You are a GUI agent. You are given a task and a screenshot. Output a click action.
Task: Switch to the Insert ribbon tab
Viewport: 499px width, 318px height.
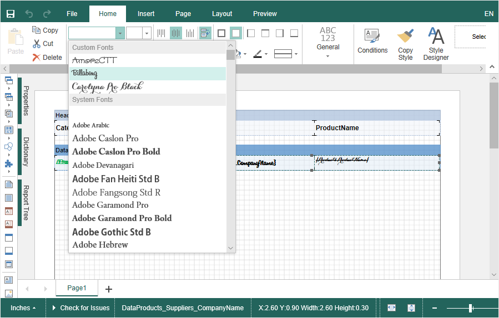pos(146,14)
